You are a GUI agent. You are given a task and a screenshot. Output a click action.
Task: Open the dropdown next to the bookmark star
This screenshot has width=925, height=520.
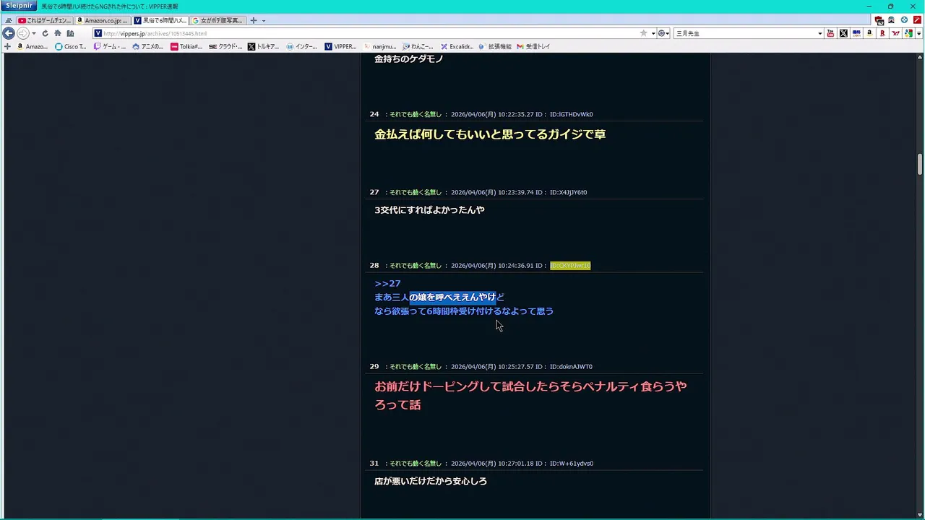[x=653, y=33]
